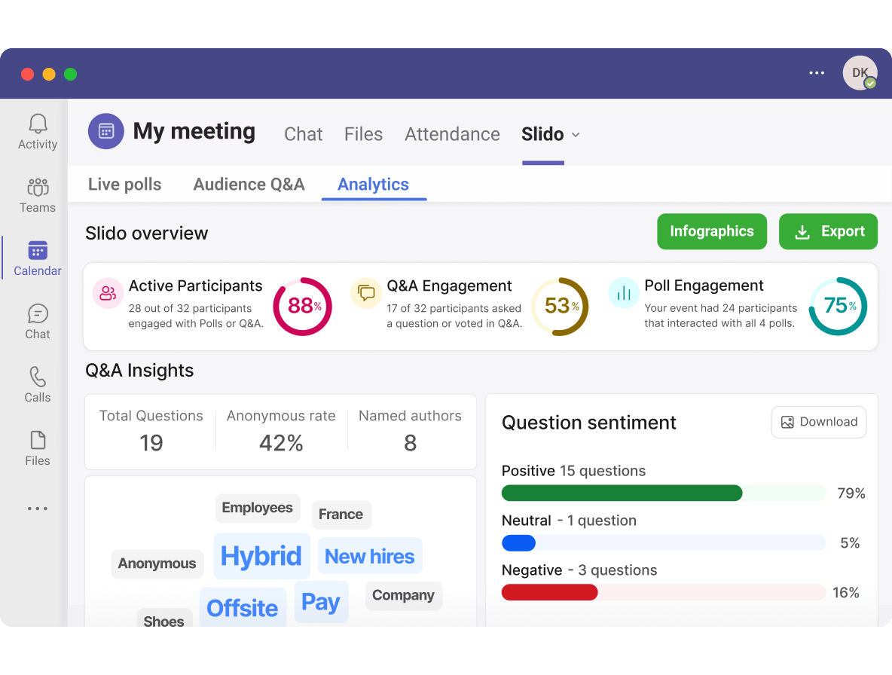This screenshot has height=675, width=892.
Task: Expand the Slido tab dropdown chevron
Action: [576, 135]
